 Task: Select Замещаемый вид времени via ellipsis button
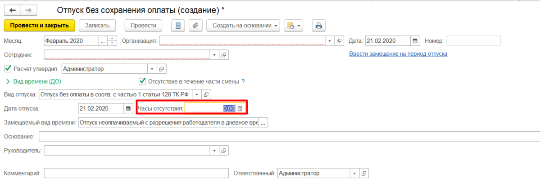(263, 122)
